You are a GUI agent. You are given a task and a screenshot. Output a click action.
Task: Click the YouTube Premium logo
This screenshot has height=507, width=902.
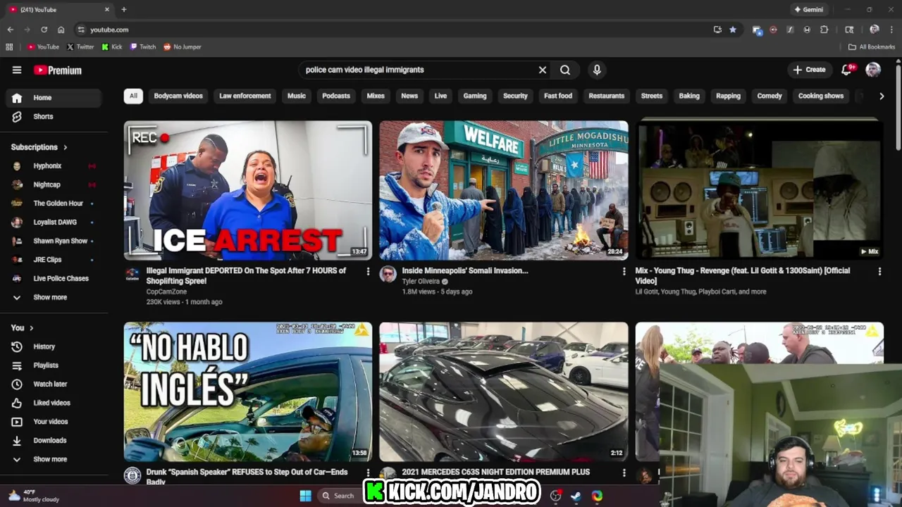(x=58, y=70)
